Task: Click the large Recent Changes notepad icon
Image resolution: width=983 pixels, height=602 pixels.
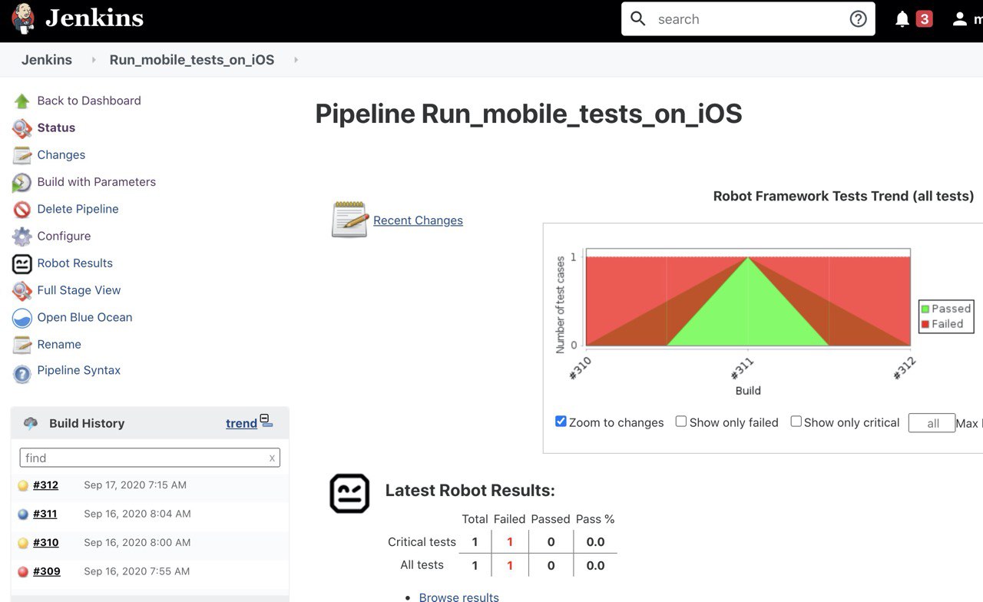Action: point(349,220)
